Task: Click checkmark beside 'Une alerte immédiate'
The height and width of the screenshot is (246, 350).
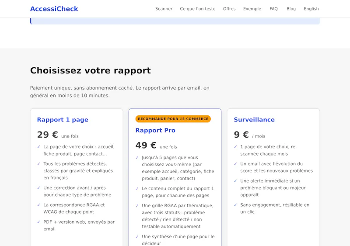Action: pyautogui.click(x=235, y=180)
